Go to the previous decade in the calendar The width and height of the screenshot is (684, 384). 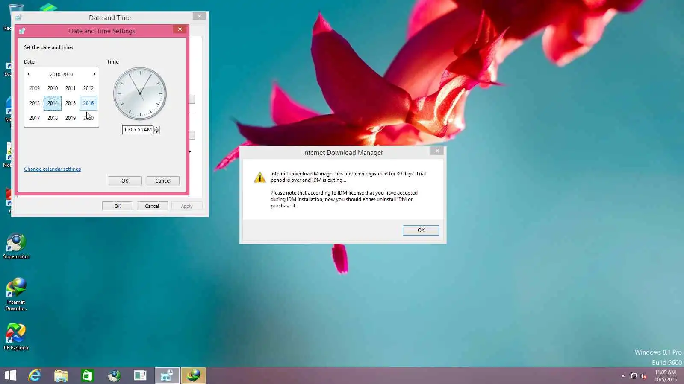[x=29, y=74]
